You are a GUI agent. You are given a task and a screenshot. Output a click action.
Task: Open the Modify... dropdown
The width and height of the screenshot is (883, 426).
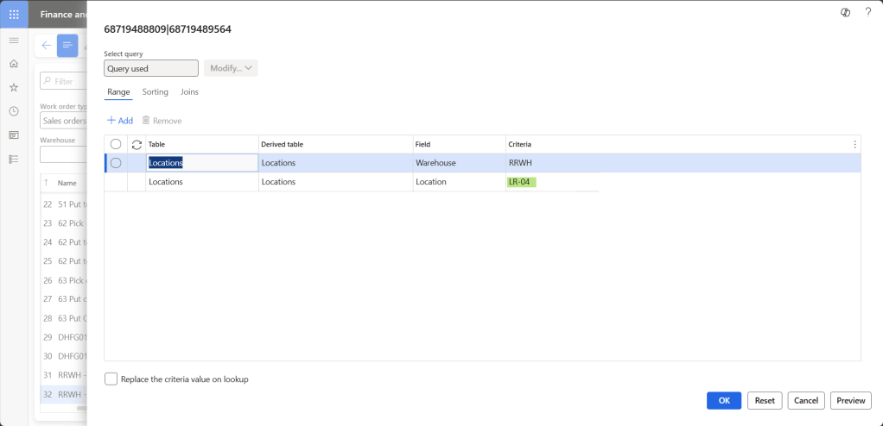[x=231, y=68]
